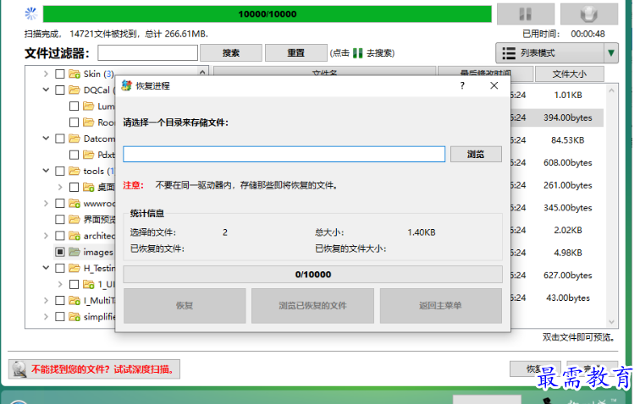Viewport: 640px width, 404px height.
Task: Select the 43.00bytes file size cell
Action: point(568,298)
